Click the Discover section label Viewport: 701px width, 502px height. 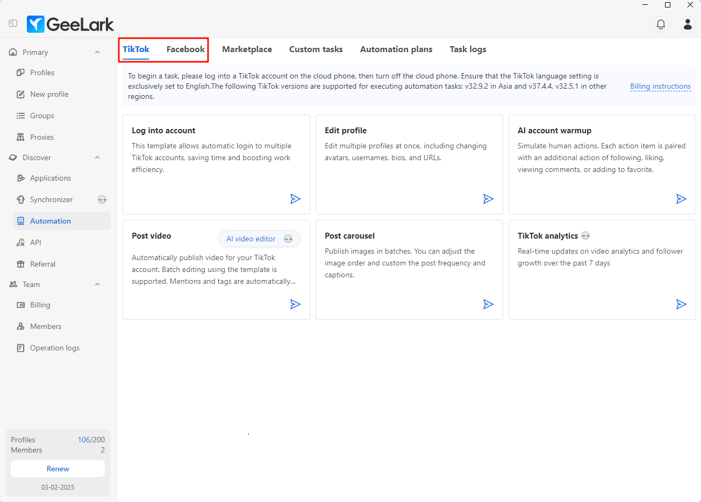click(37, 157)
